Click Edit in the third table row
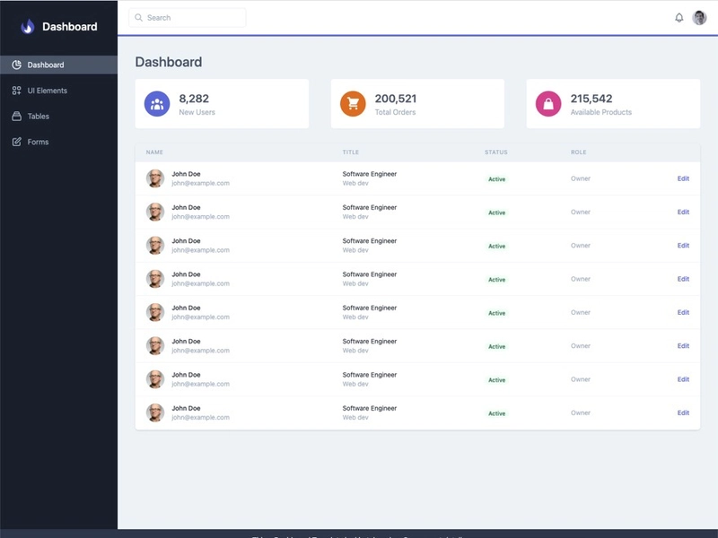The width and height of the screenshot is (718, 538). [683, 245]
